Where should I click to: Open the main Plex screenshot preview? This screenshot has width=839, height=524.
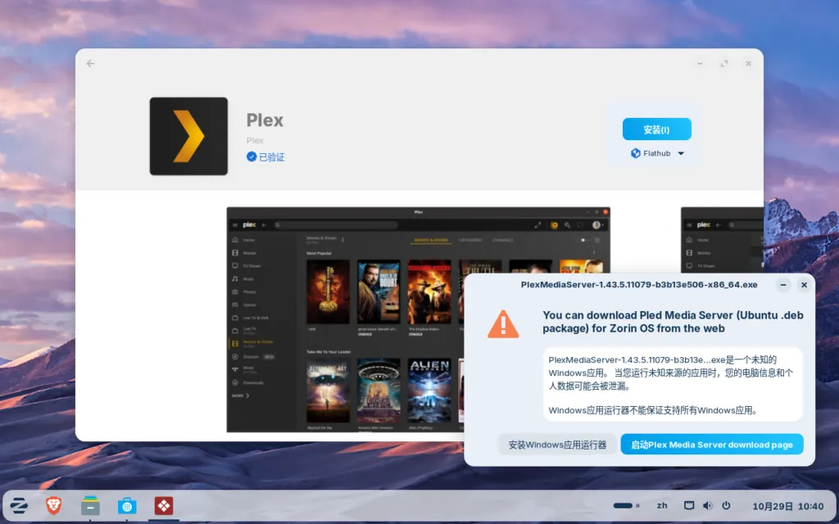[x=418, y=320]
